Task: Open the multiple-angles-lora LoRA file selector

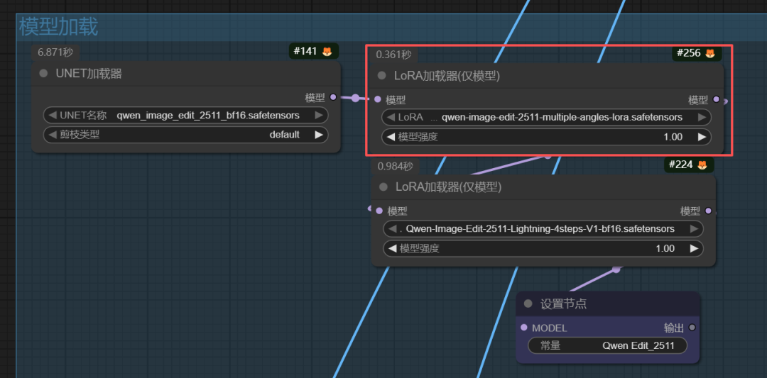Action: [x=545, y=117]
